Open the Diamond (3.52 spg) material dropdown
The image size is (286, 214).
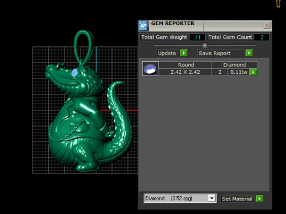point(212,198)
